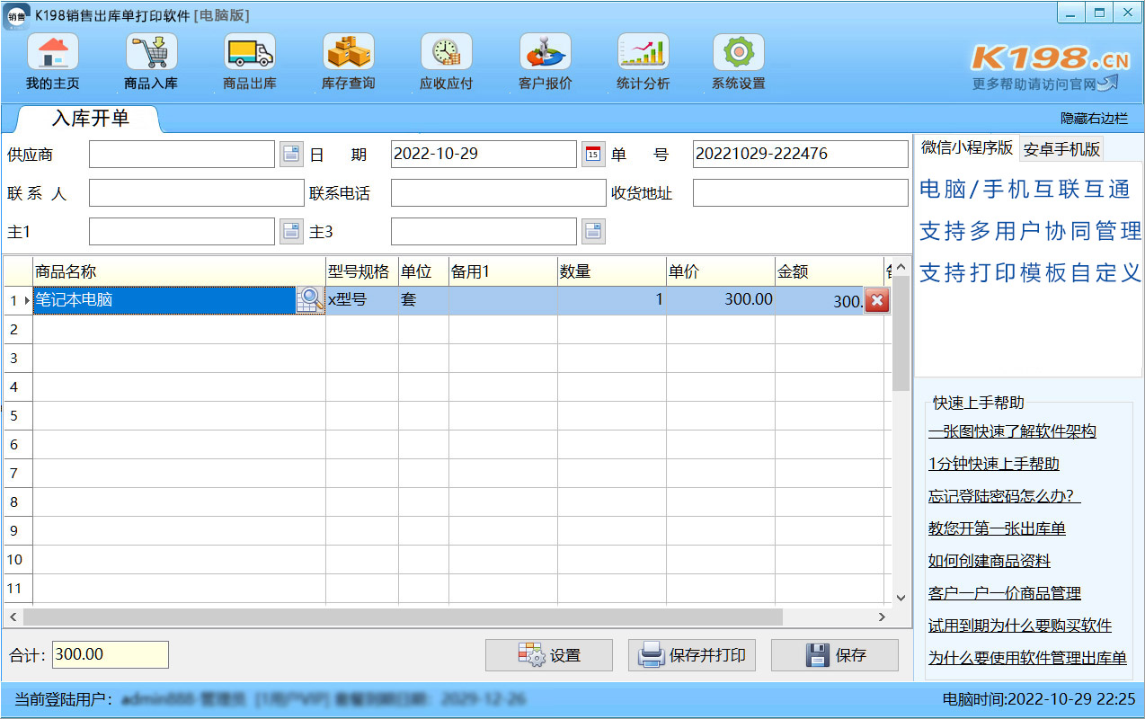Image resolution: width=1145 pixels, height=719 pixels.
Task: Click the 商品名称 column header
Action: point(179,272)
